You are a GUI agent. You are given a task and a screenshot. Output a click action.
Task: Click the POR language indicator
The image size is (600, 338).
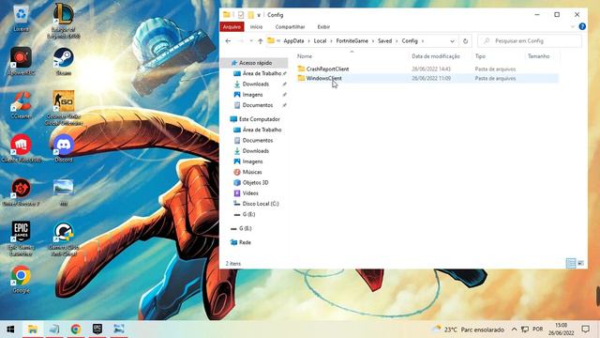click(x=537, y=330)
